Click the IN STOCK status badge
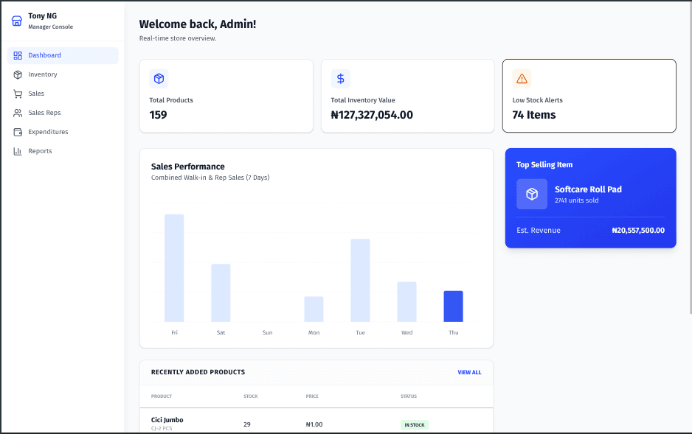 [414, 424]
